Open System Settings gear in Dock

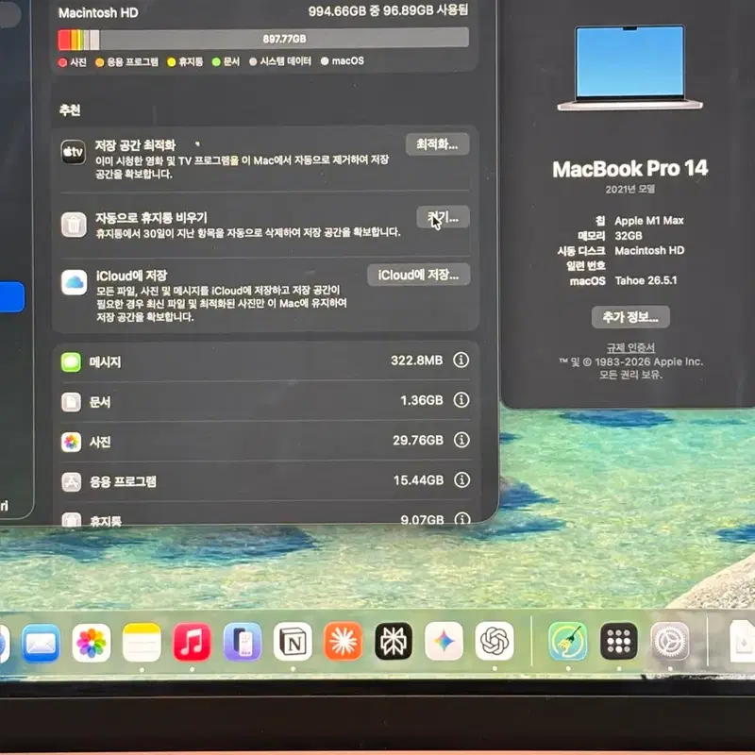point(670,641)
